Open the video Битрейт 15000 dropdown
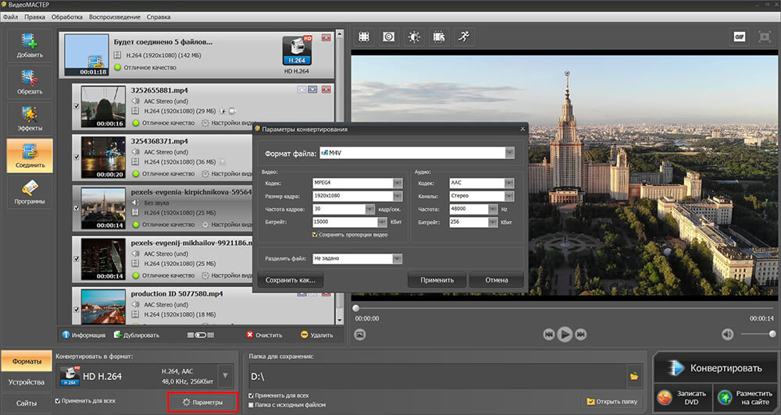Image resolution: width=781 pixels, height=415 pixels. click(382, 222)
